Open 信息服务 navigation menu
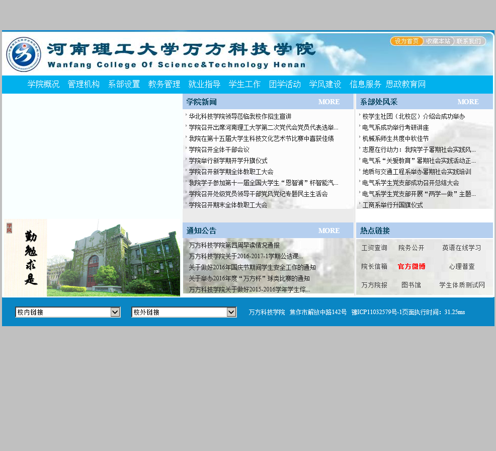This screenshot has width=496, height=451. [x=365, y=84]
